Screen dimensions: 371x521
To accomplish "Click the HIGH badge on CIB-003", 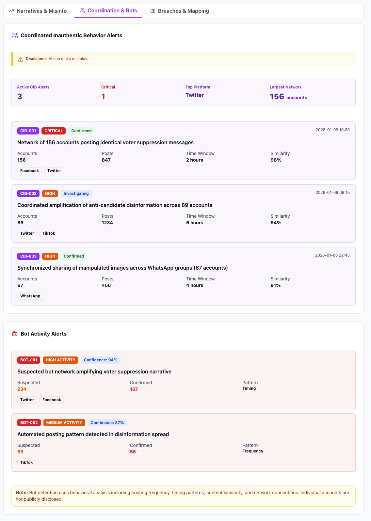I will [50, 256].
